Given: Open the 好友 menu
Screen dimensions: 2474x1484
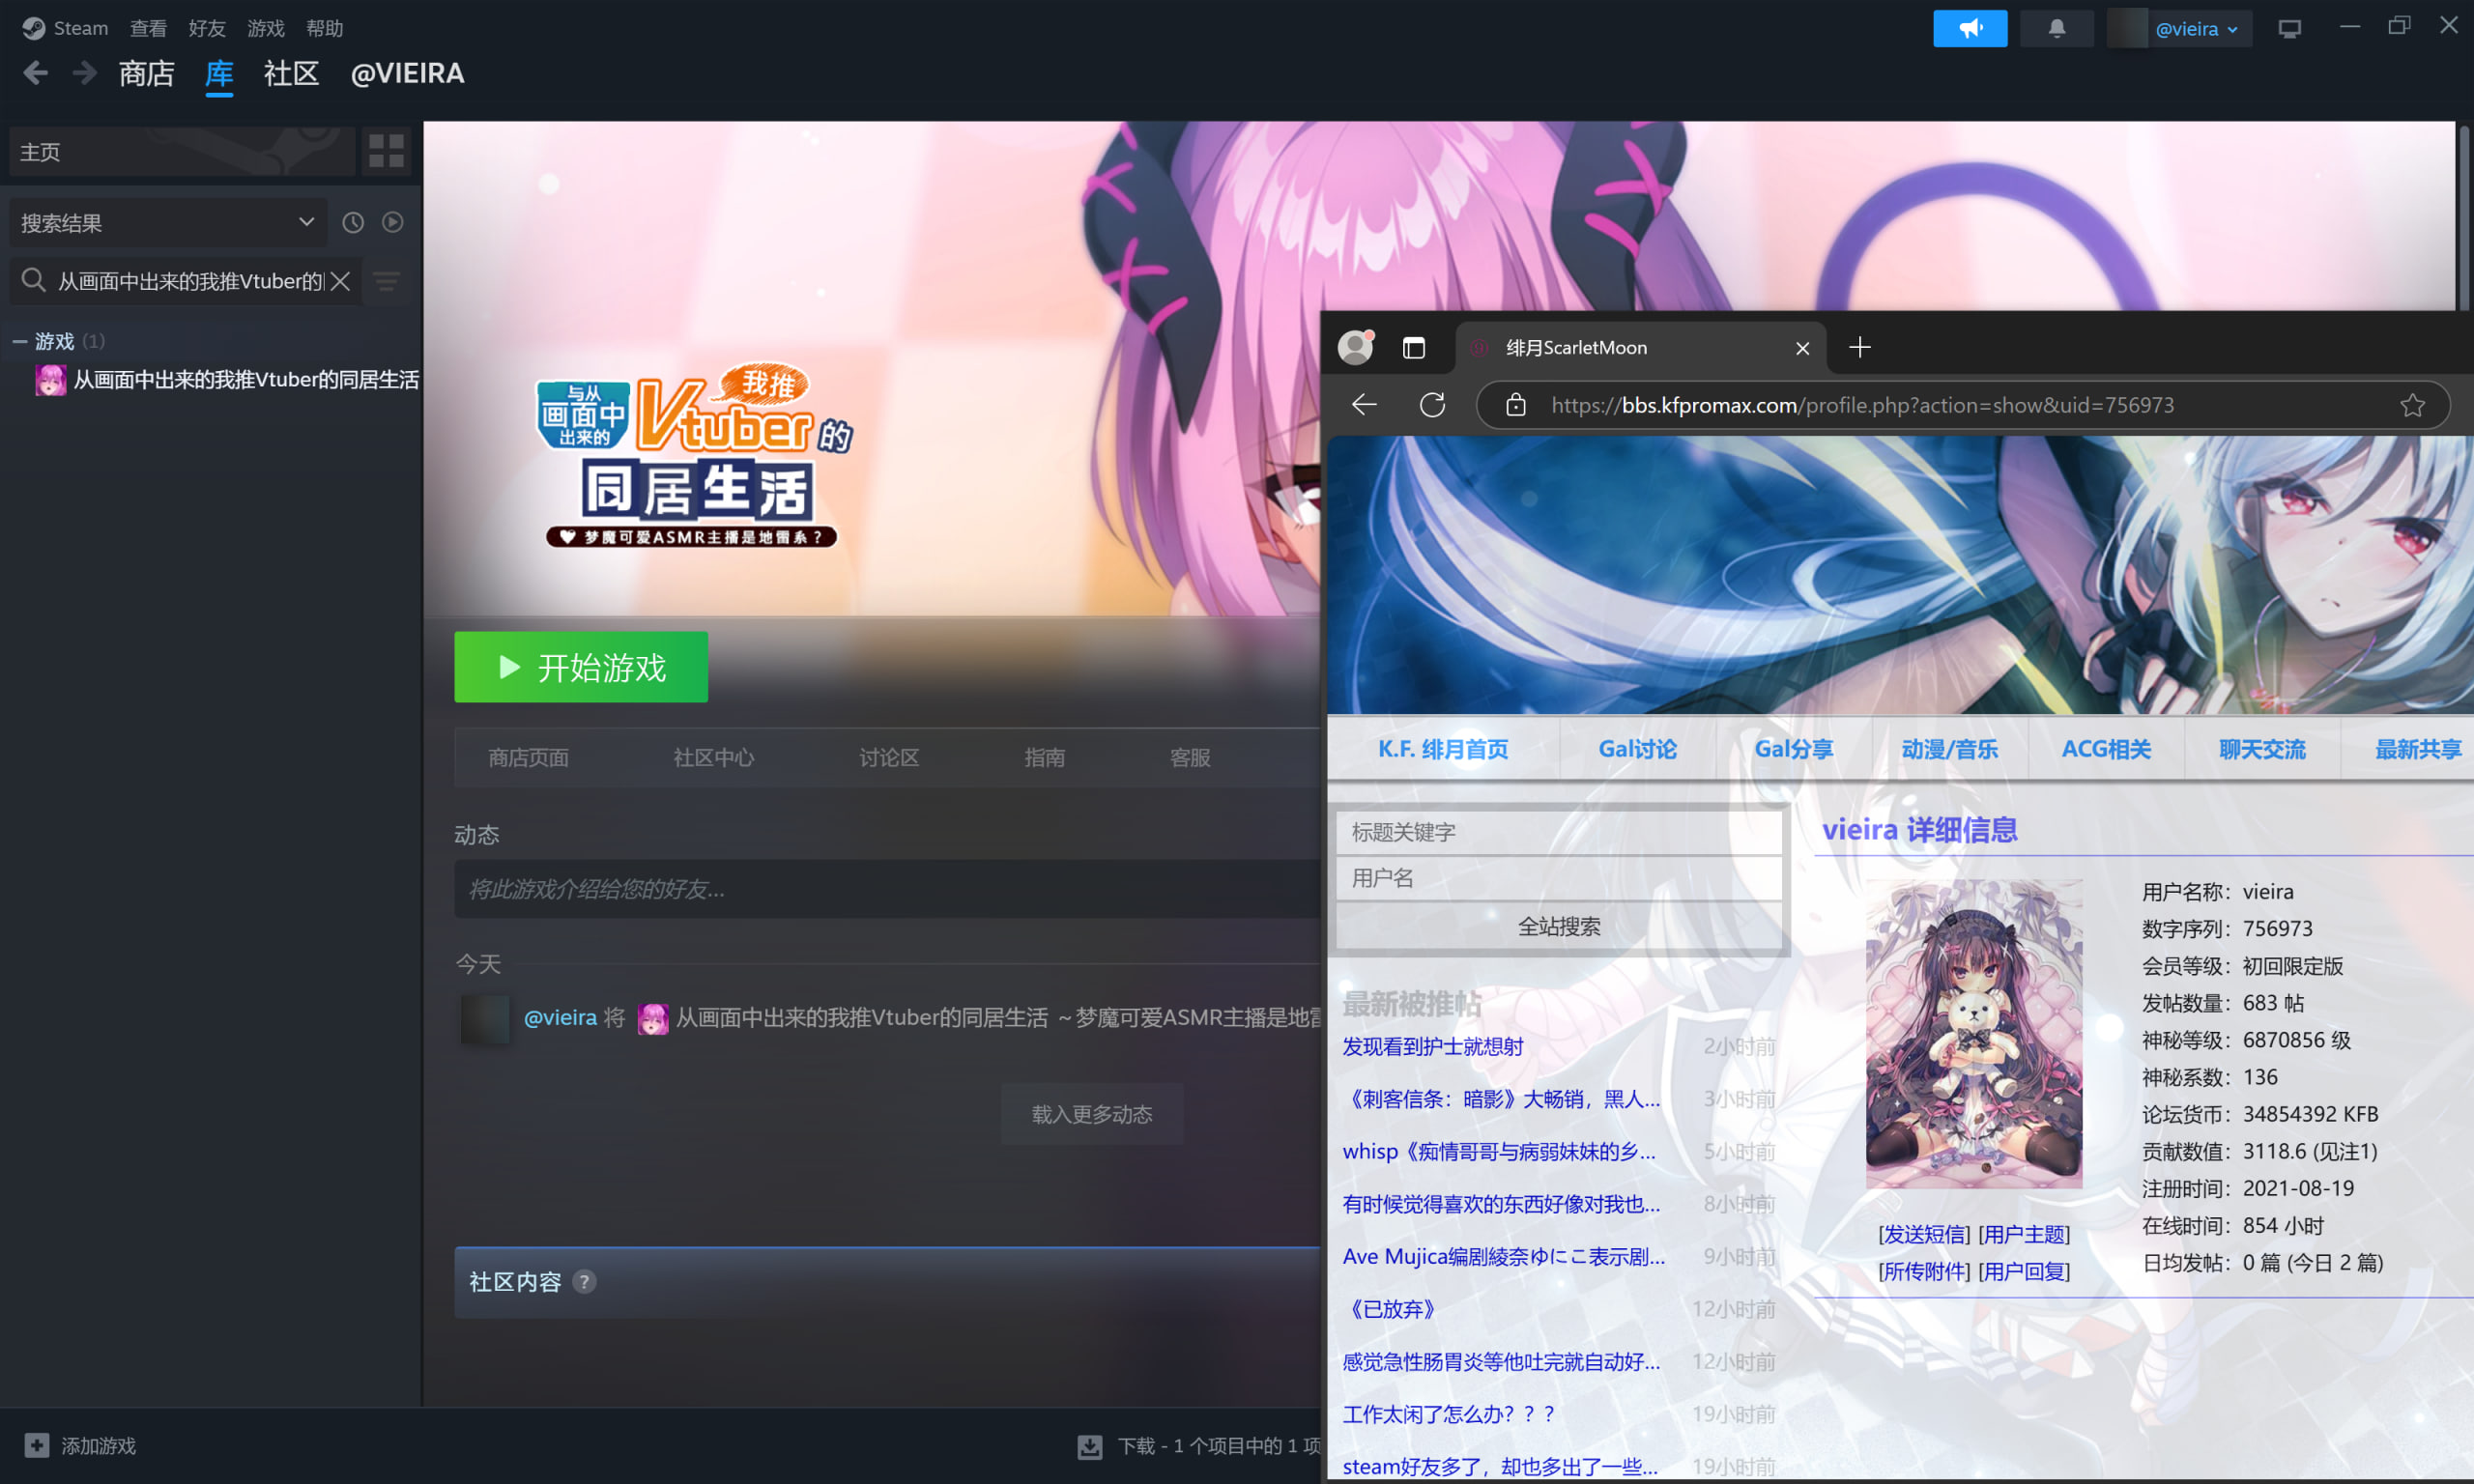Looking at the screenshot, I should tap(207, 28).
